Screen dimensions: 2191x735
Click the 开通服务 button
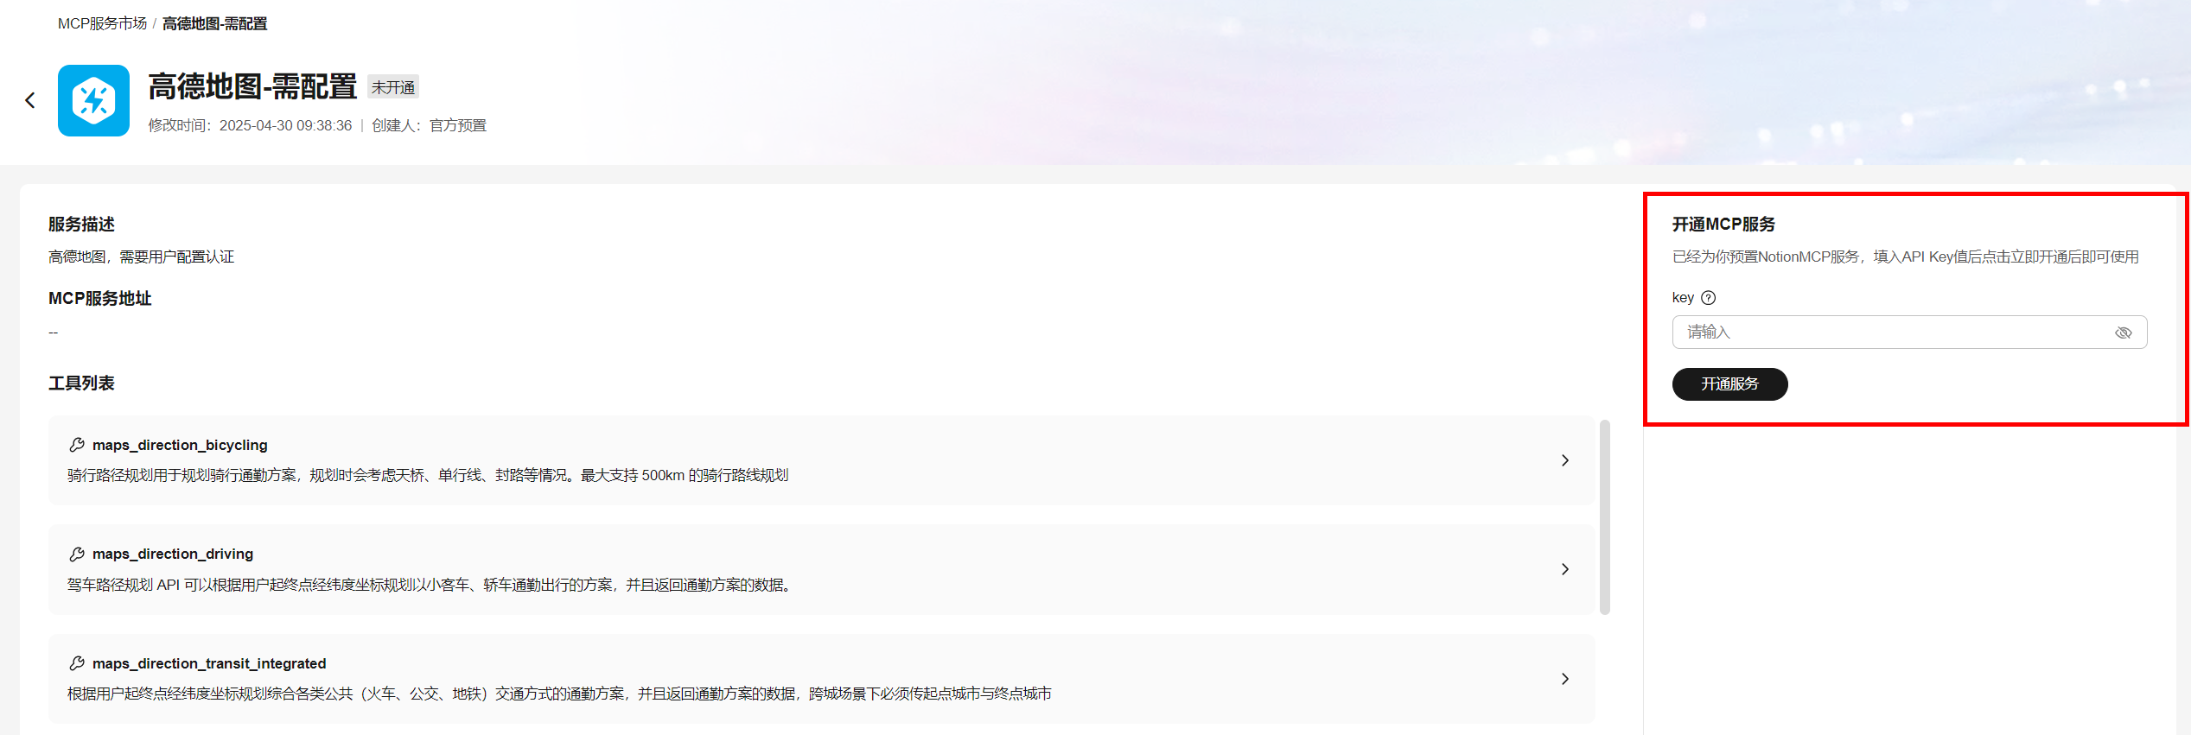pos(1729,384)
